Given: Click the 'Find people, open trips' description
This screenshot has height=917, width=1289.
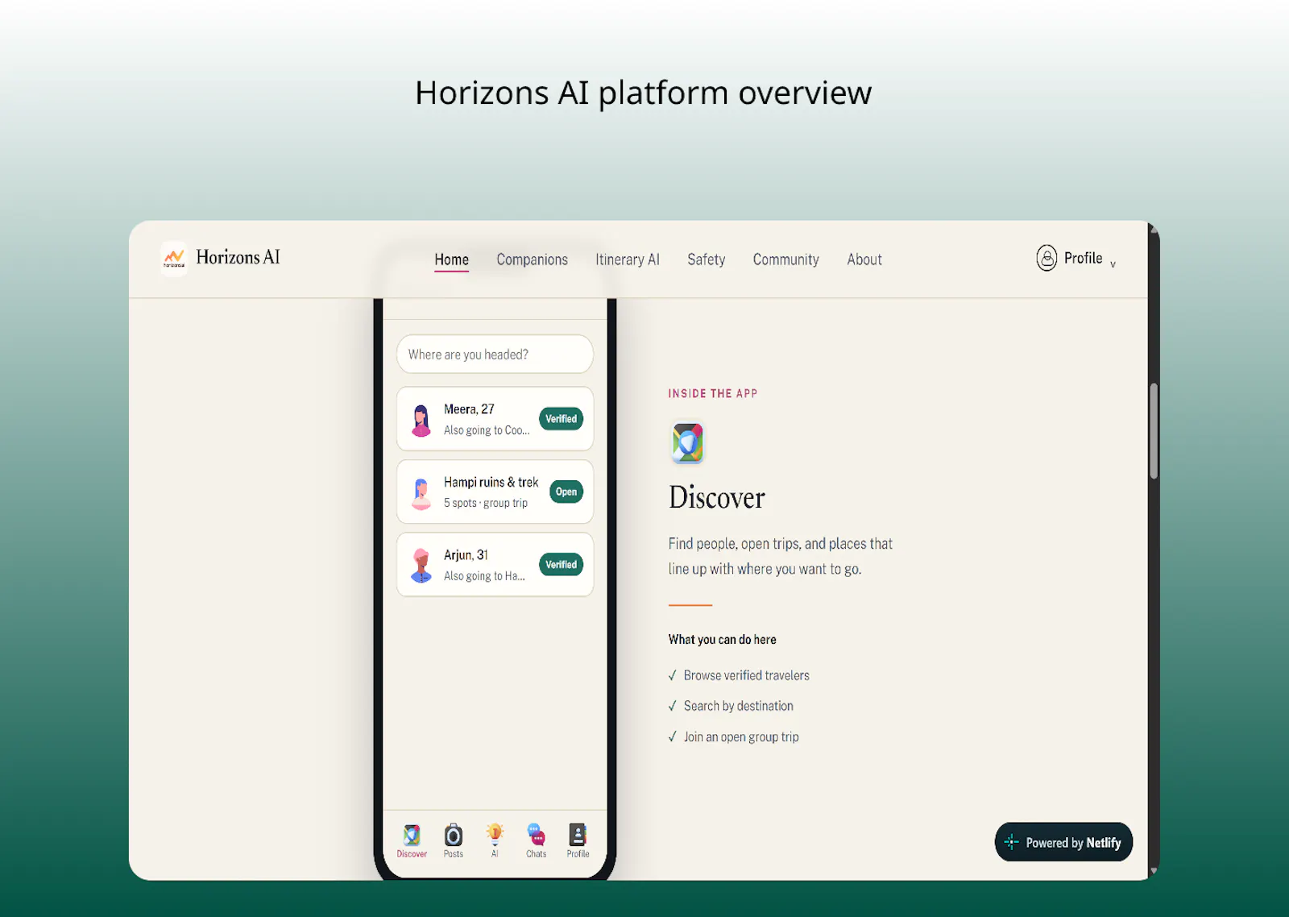Looking at the screenshot, I should click(780, 556).
